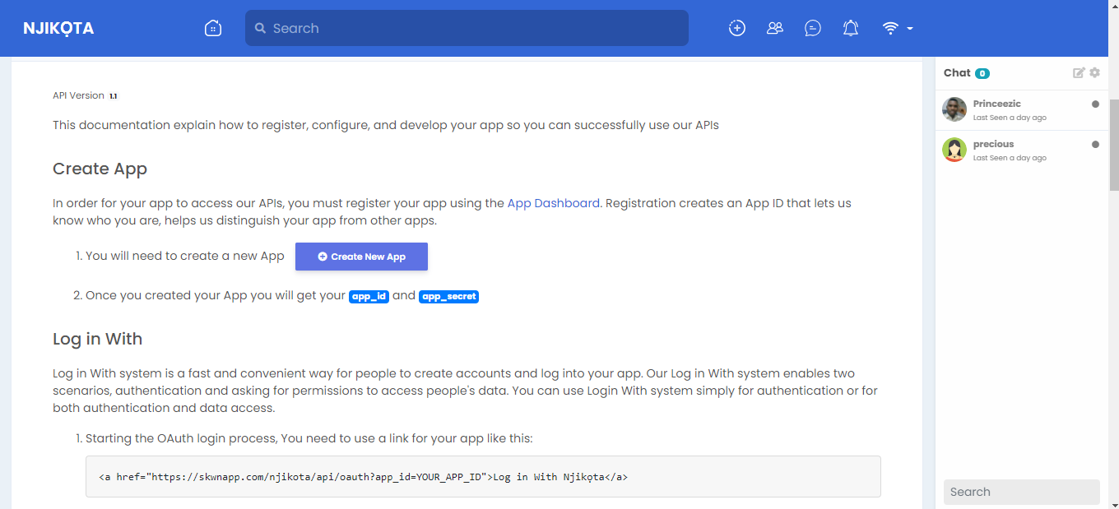Click precious's offline status dot
Screen dimensions: 1119x509
1095,145
